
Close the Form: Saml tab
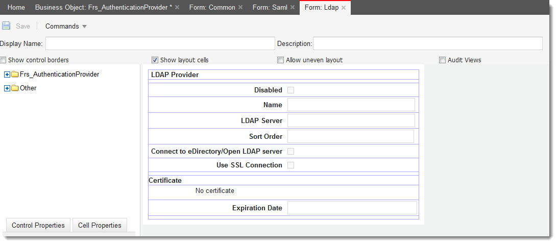click(x=293, y=8)
